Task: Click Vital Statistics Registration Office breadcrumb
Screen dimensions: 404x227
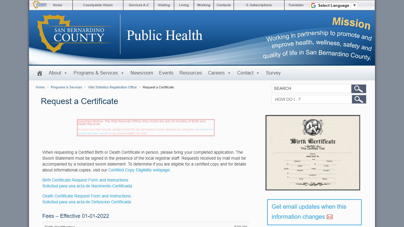Action: pos(112,87)
